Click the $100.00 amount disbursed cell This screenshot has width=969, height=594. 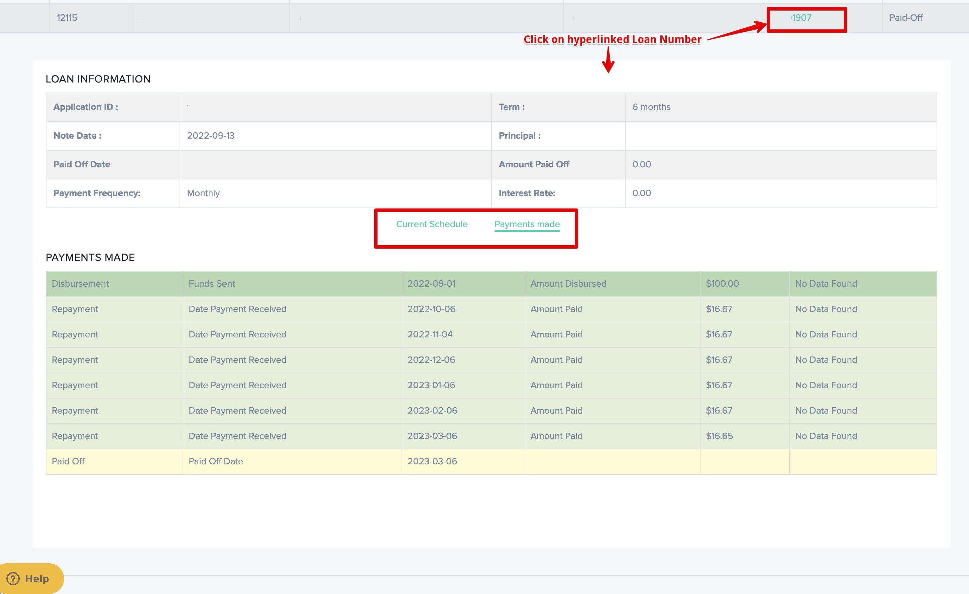722,284
